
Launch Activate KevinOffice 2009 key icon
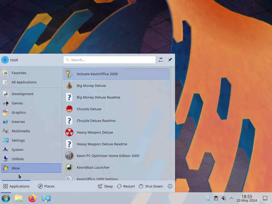(69, 74)
